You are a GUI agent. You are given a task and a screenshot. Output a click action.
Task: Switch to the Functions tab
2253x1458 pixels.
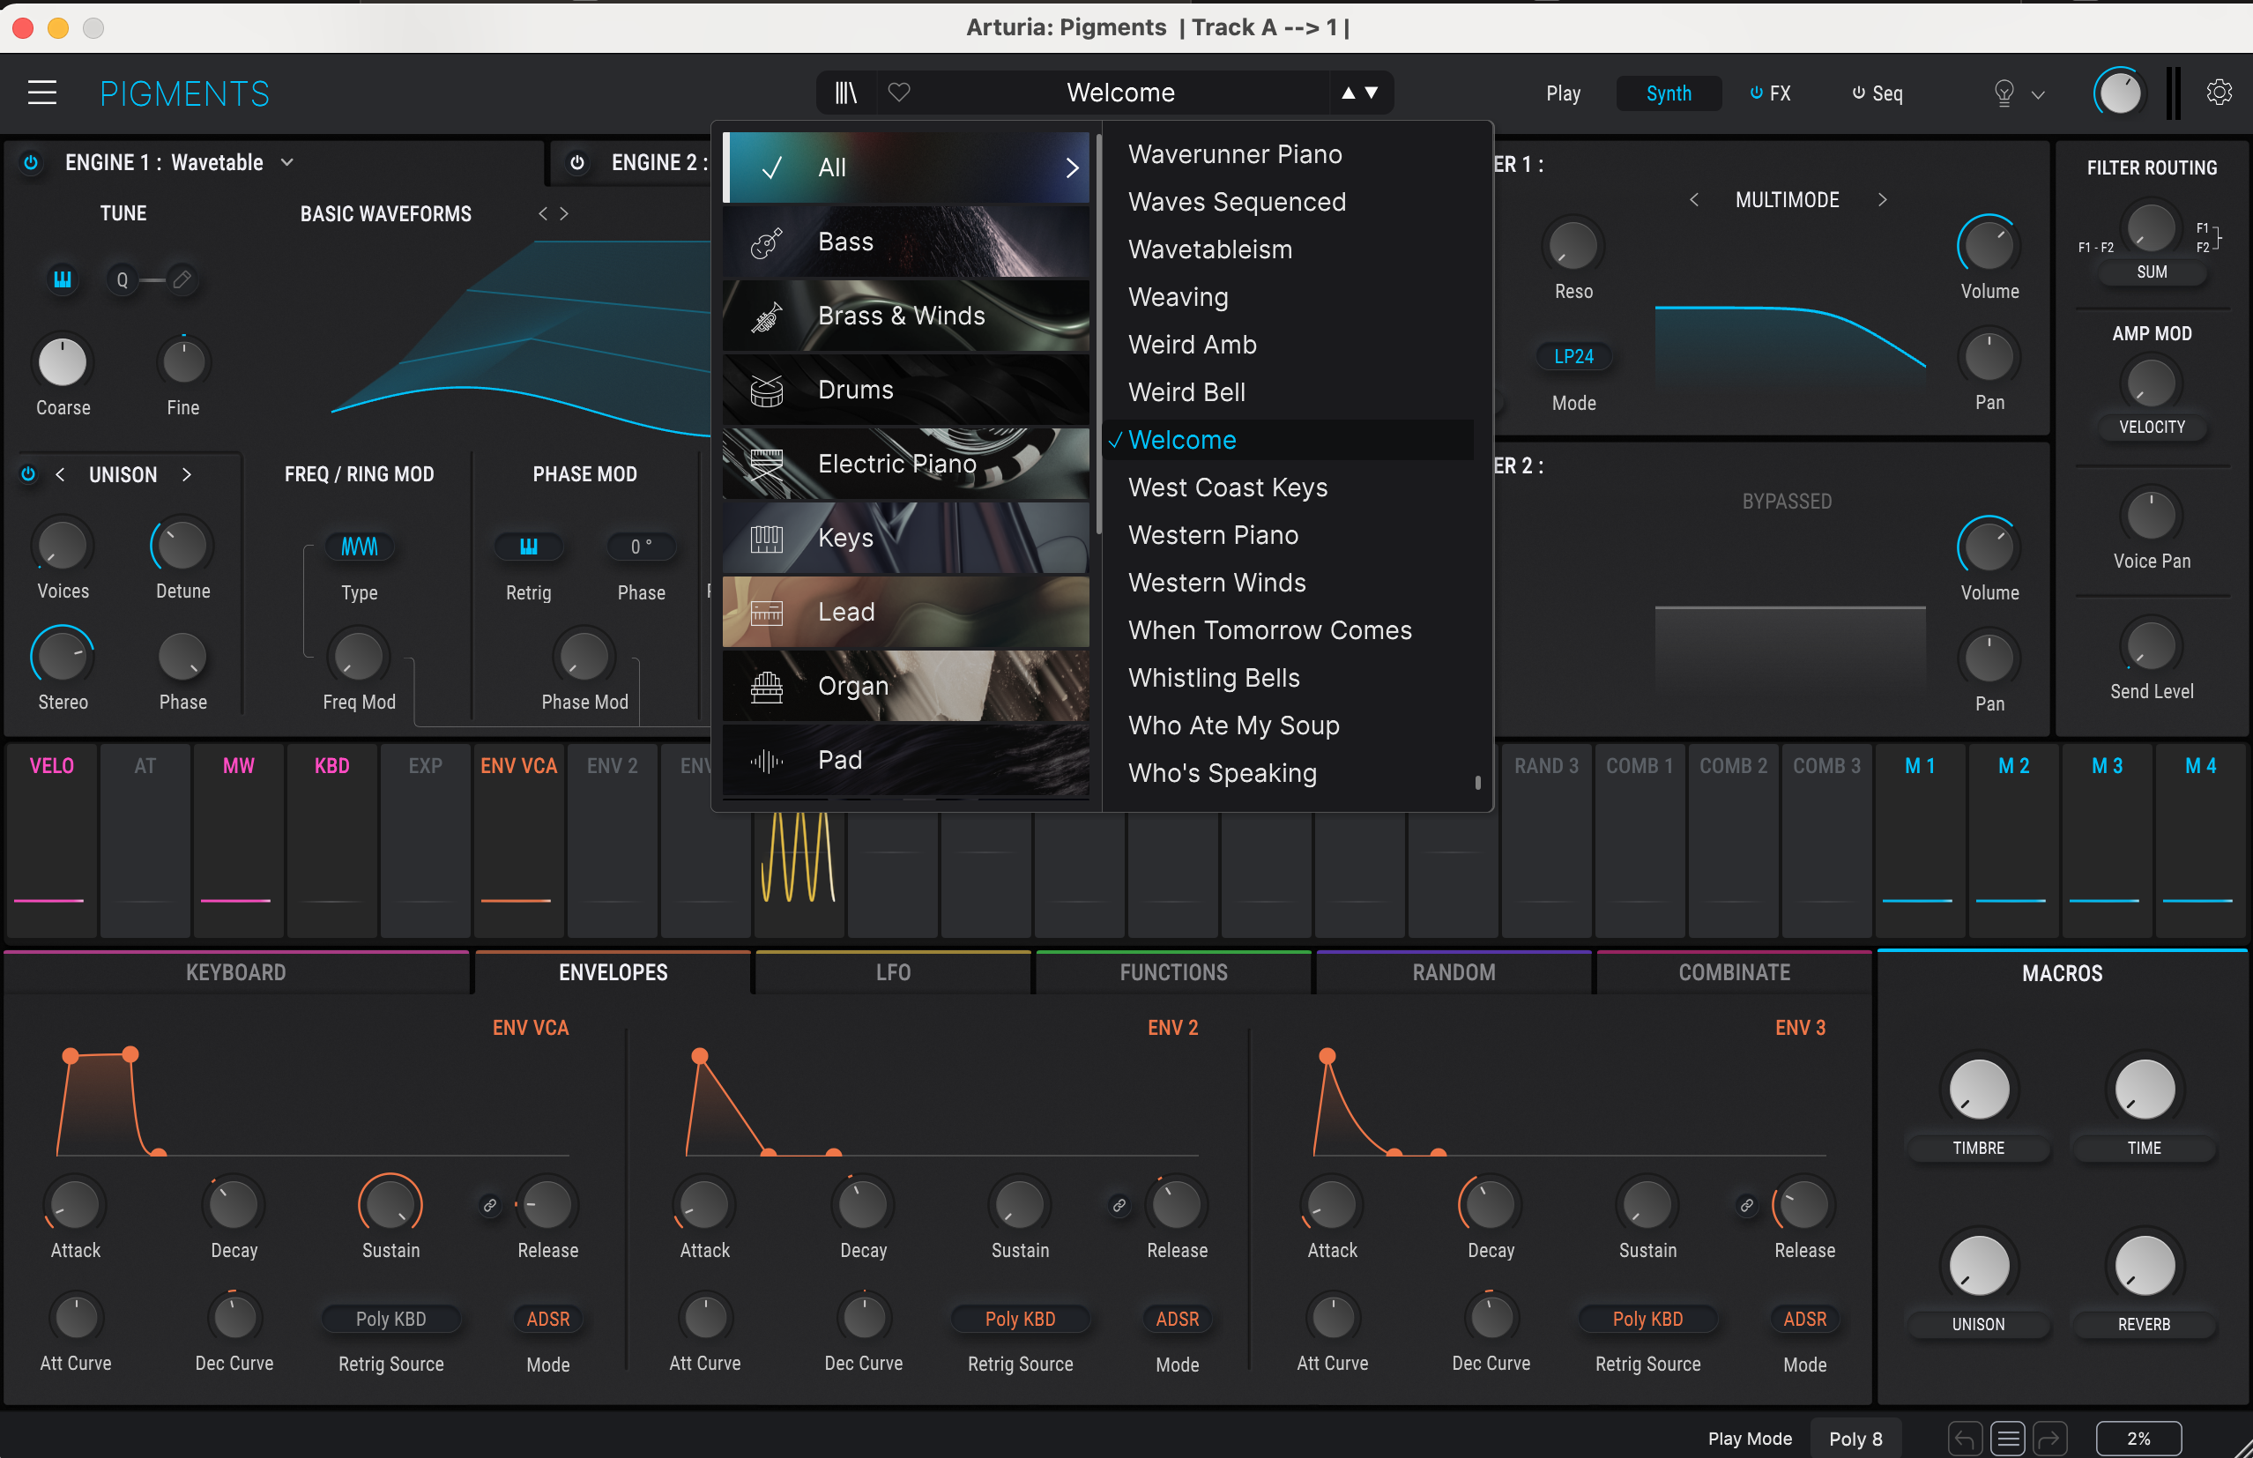pyautogui.click(x=1173, y=972)
